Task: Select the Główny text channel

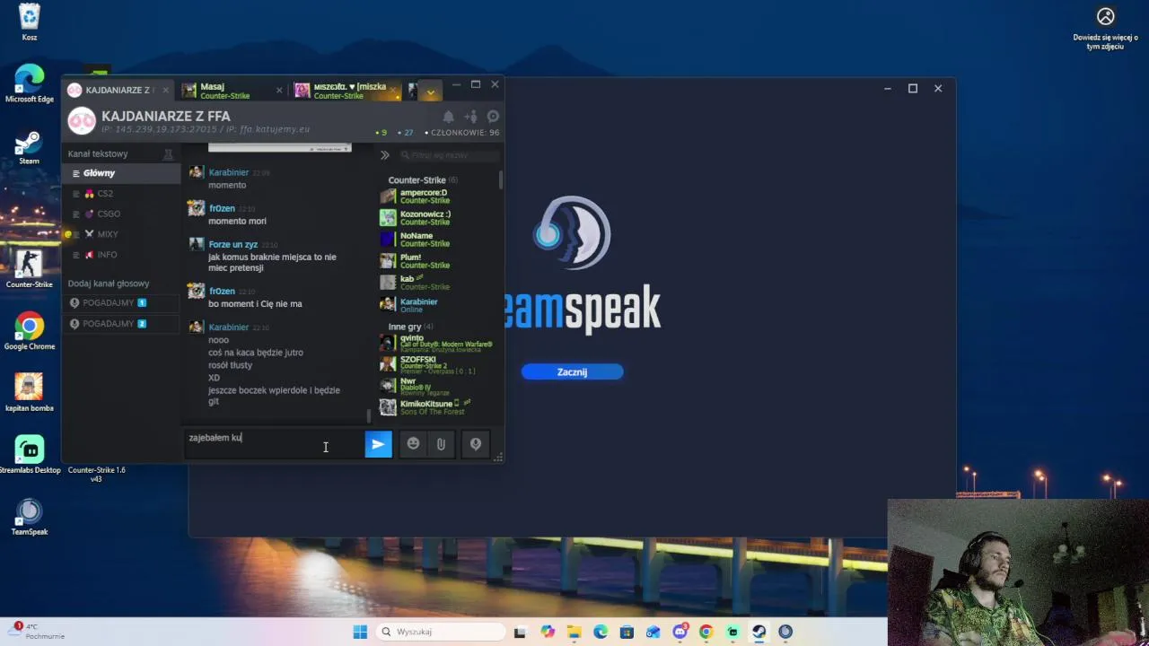Action: click(x=121, y=173)
